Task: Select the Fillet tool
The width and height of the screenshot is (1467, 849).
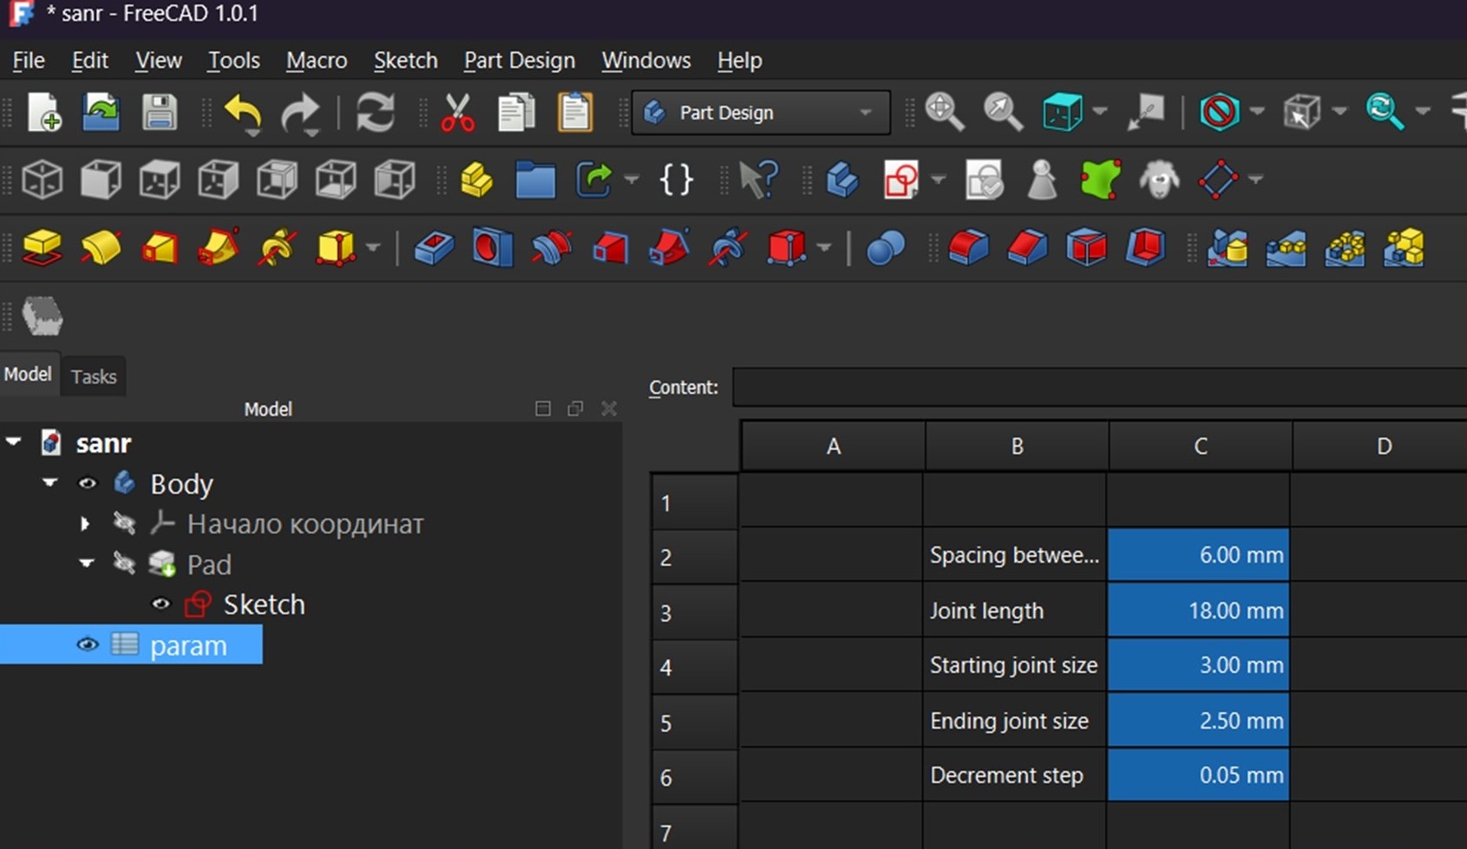Action: pos(969,247)
